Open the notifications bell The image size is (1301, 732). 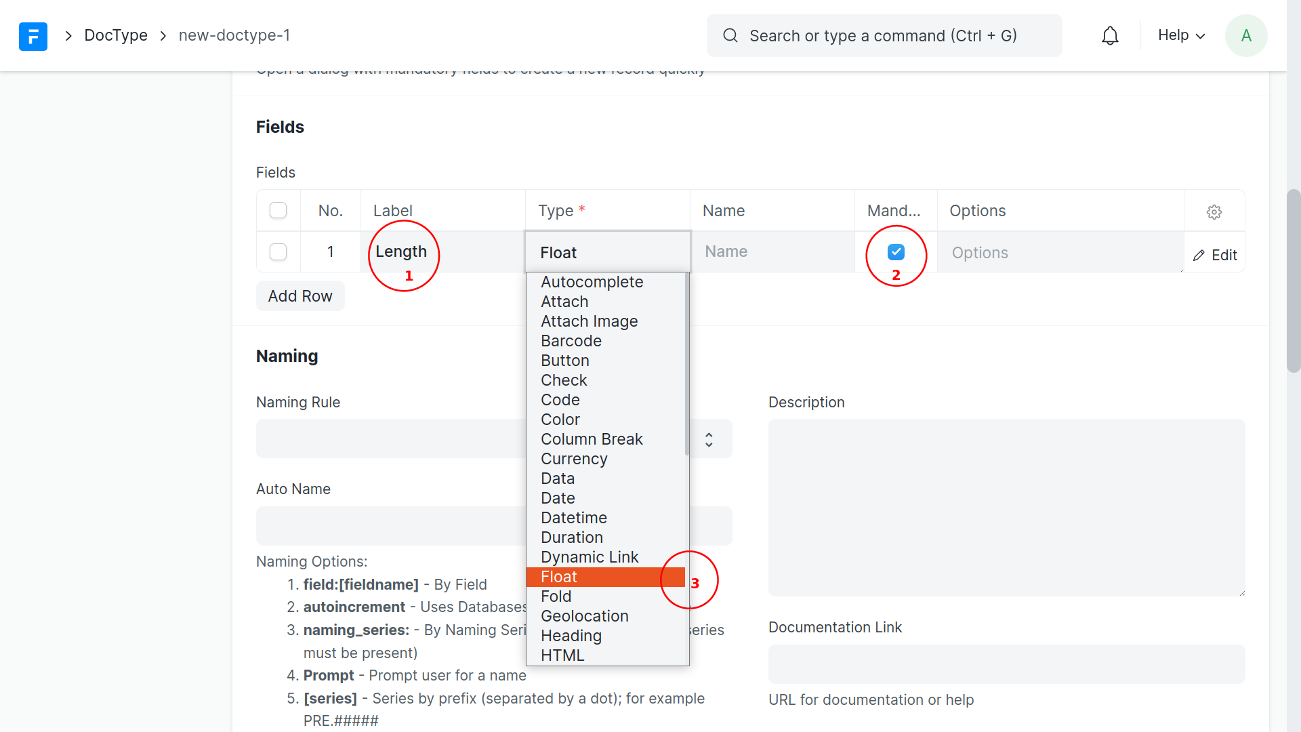click(1110, 36)
